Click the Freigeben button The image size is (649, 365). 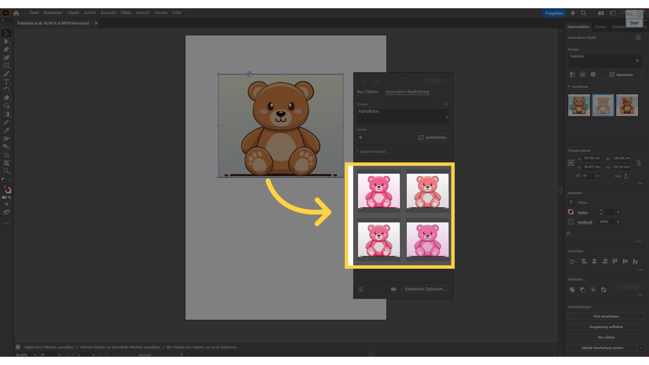pyautogui.click(x=554, y=13)
